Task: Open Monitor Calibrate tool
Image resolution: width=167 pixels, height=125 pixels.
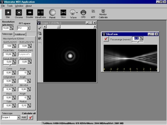Action: [103, 14]
